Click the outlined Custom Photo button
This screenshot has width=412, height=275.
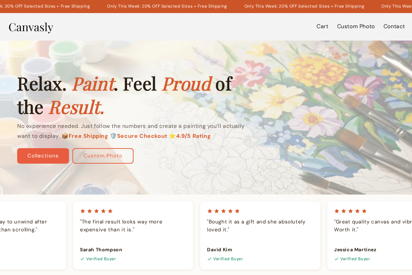pyautogui.click(x=103, y=156)
